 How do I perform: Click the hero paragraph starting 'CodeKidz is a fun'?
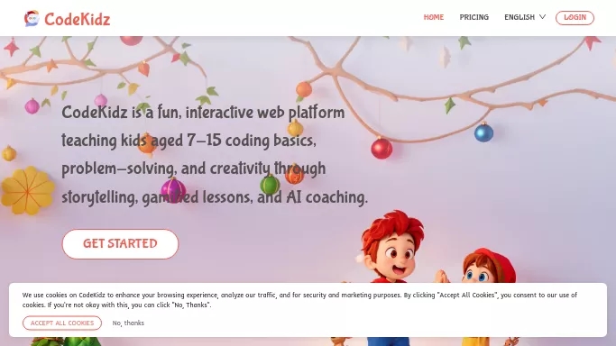[x=215, y=155]
